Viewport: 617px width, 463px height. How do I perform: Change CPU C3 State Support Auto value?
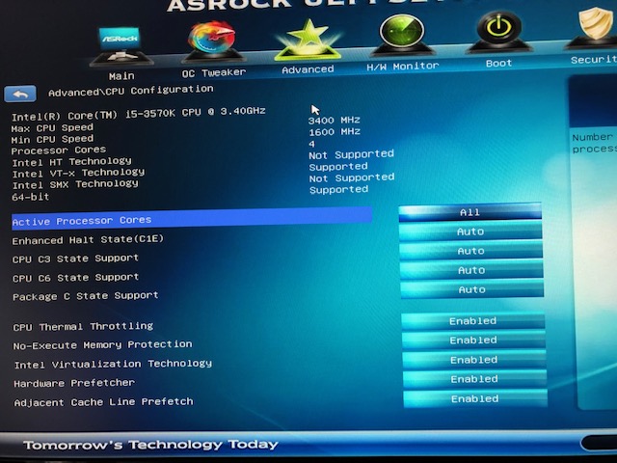click(x=471, y=251)
